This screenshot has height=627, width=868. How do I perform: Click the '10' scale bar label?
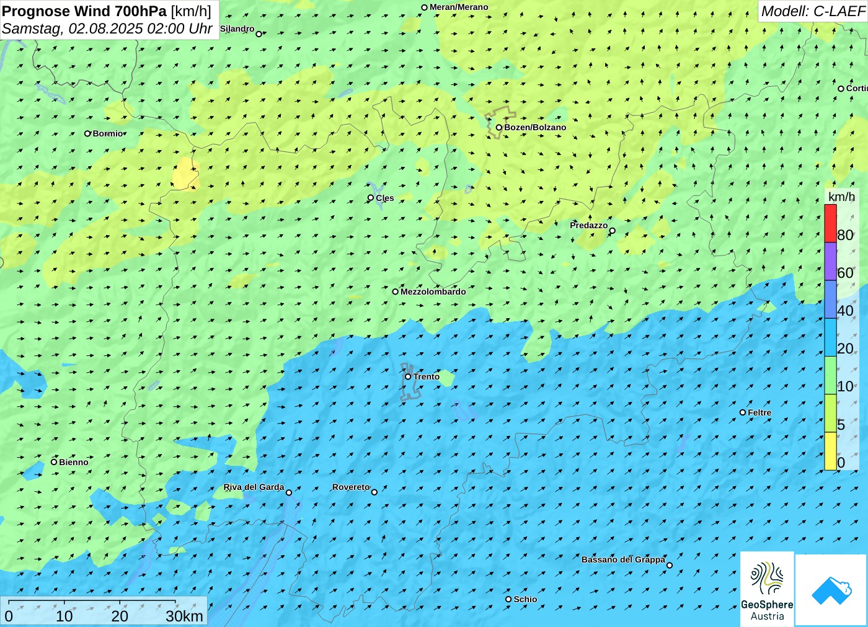(64, 616)
